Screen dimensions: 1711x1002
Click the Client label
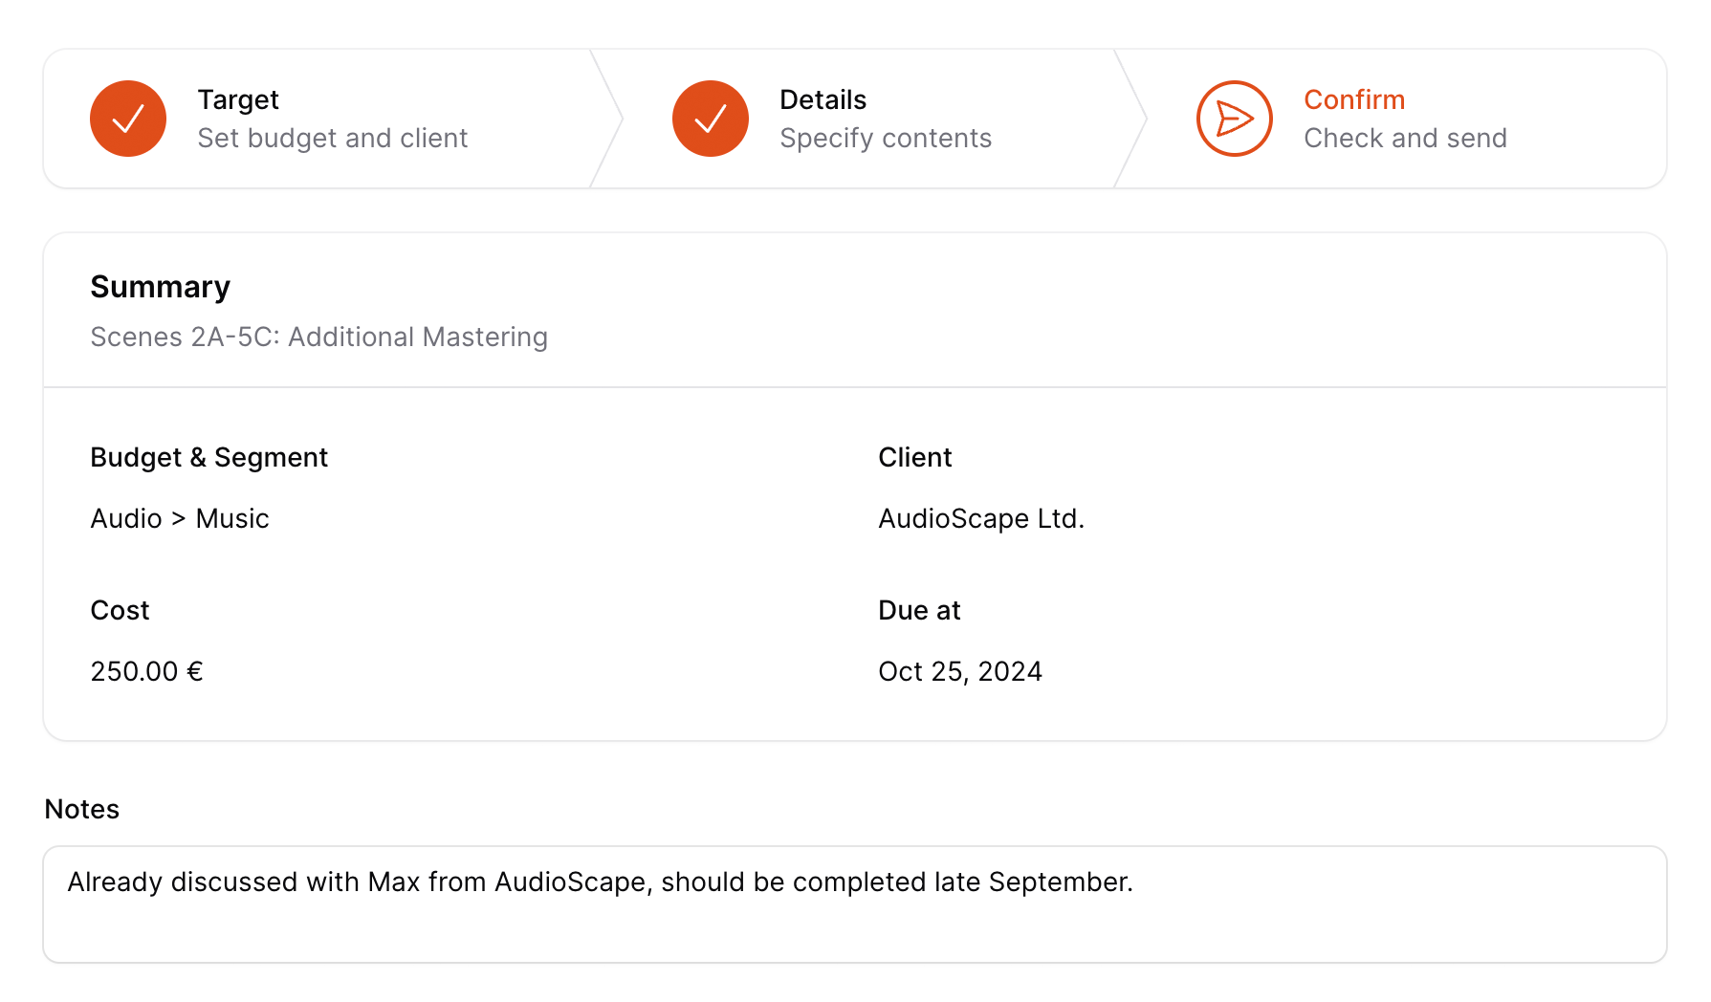click(x=914, y=457)
